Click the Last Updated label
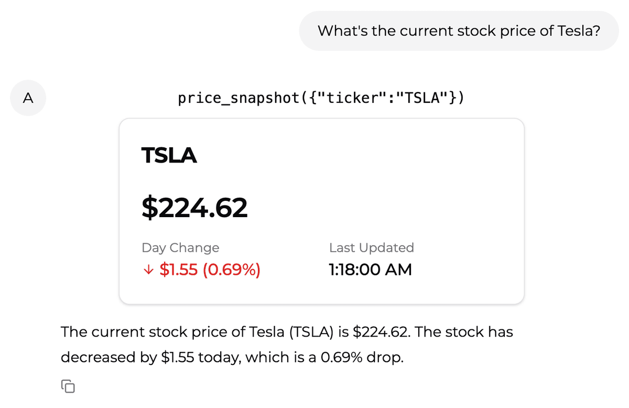 click(x=372, y=248)
